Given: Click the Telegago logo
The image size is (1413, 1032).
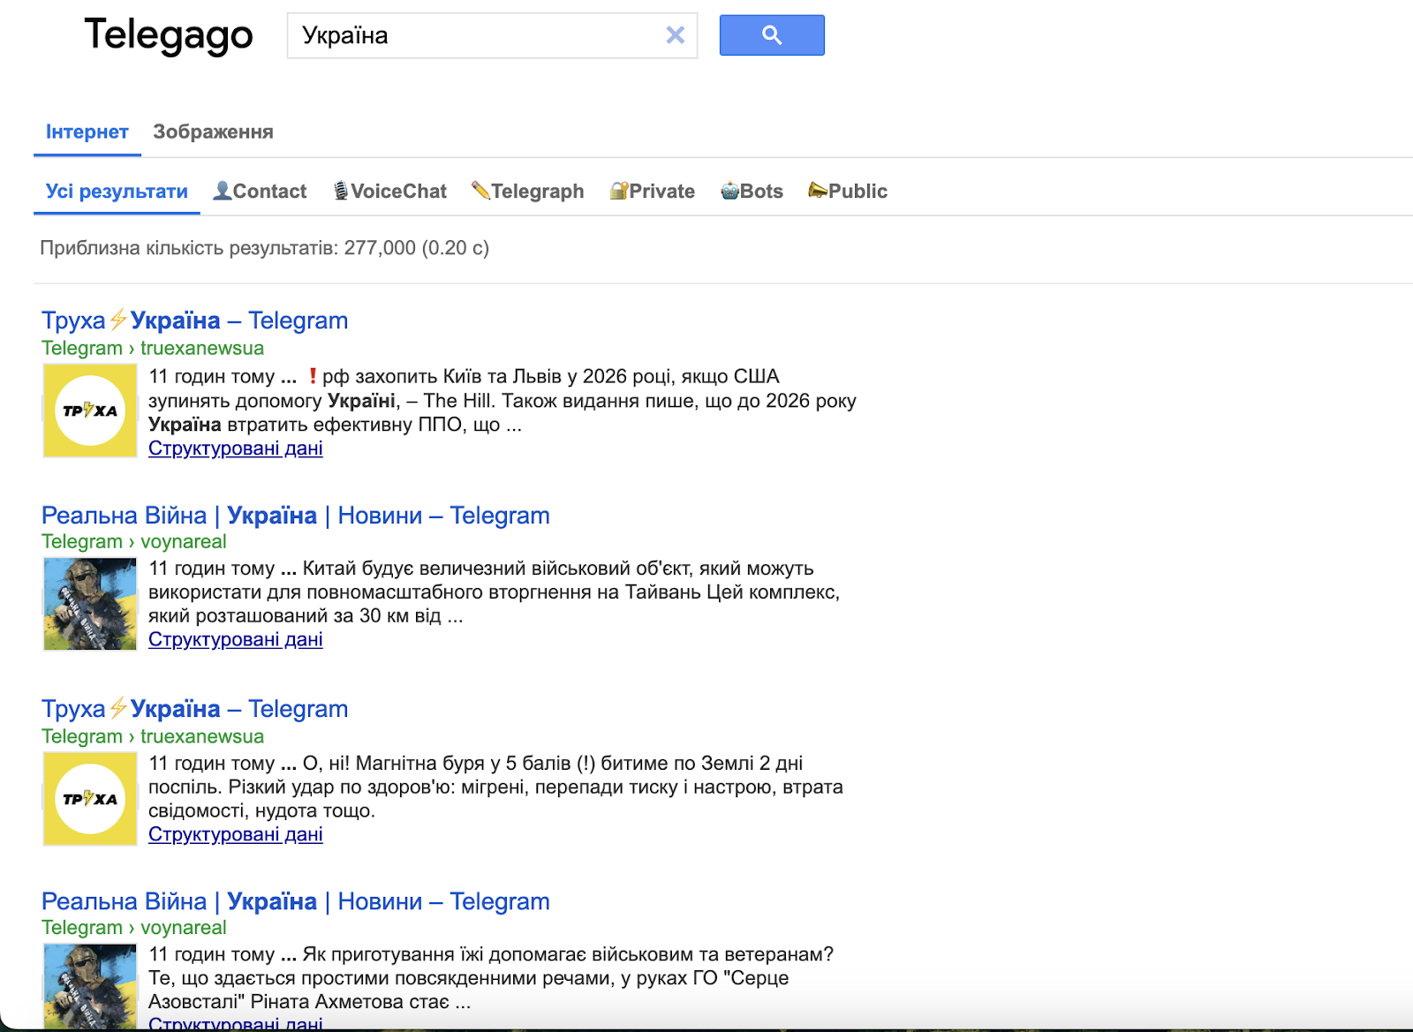Looking at the screenshot, I should point(169,35).
